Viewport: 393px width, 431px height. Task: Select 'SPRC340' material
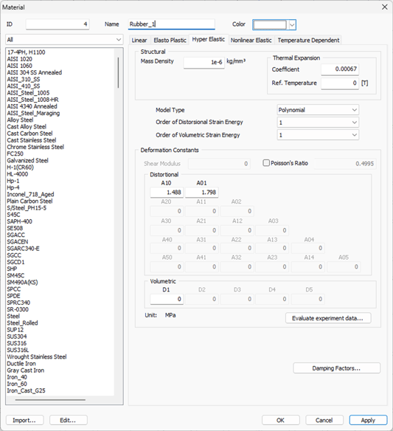click(x=18, y=303)
